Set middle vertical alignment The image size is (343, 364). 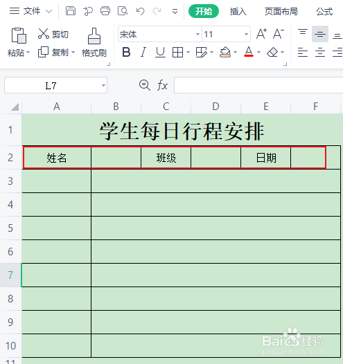[320, 34]
